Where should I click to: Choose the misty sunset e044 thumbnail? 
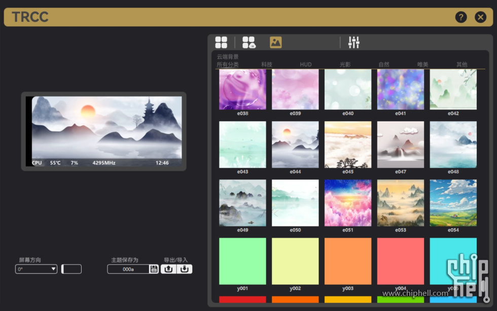click(x=295, y=145)
